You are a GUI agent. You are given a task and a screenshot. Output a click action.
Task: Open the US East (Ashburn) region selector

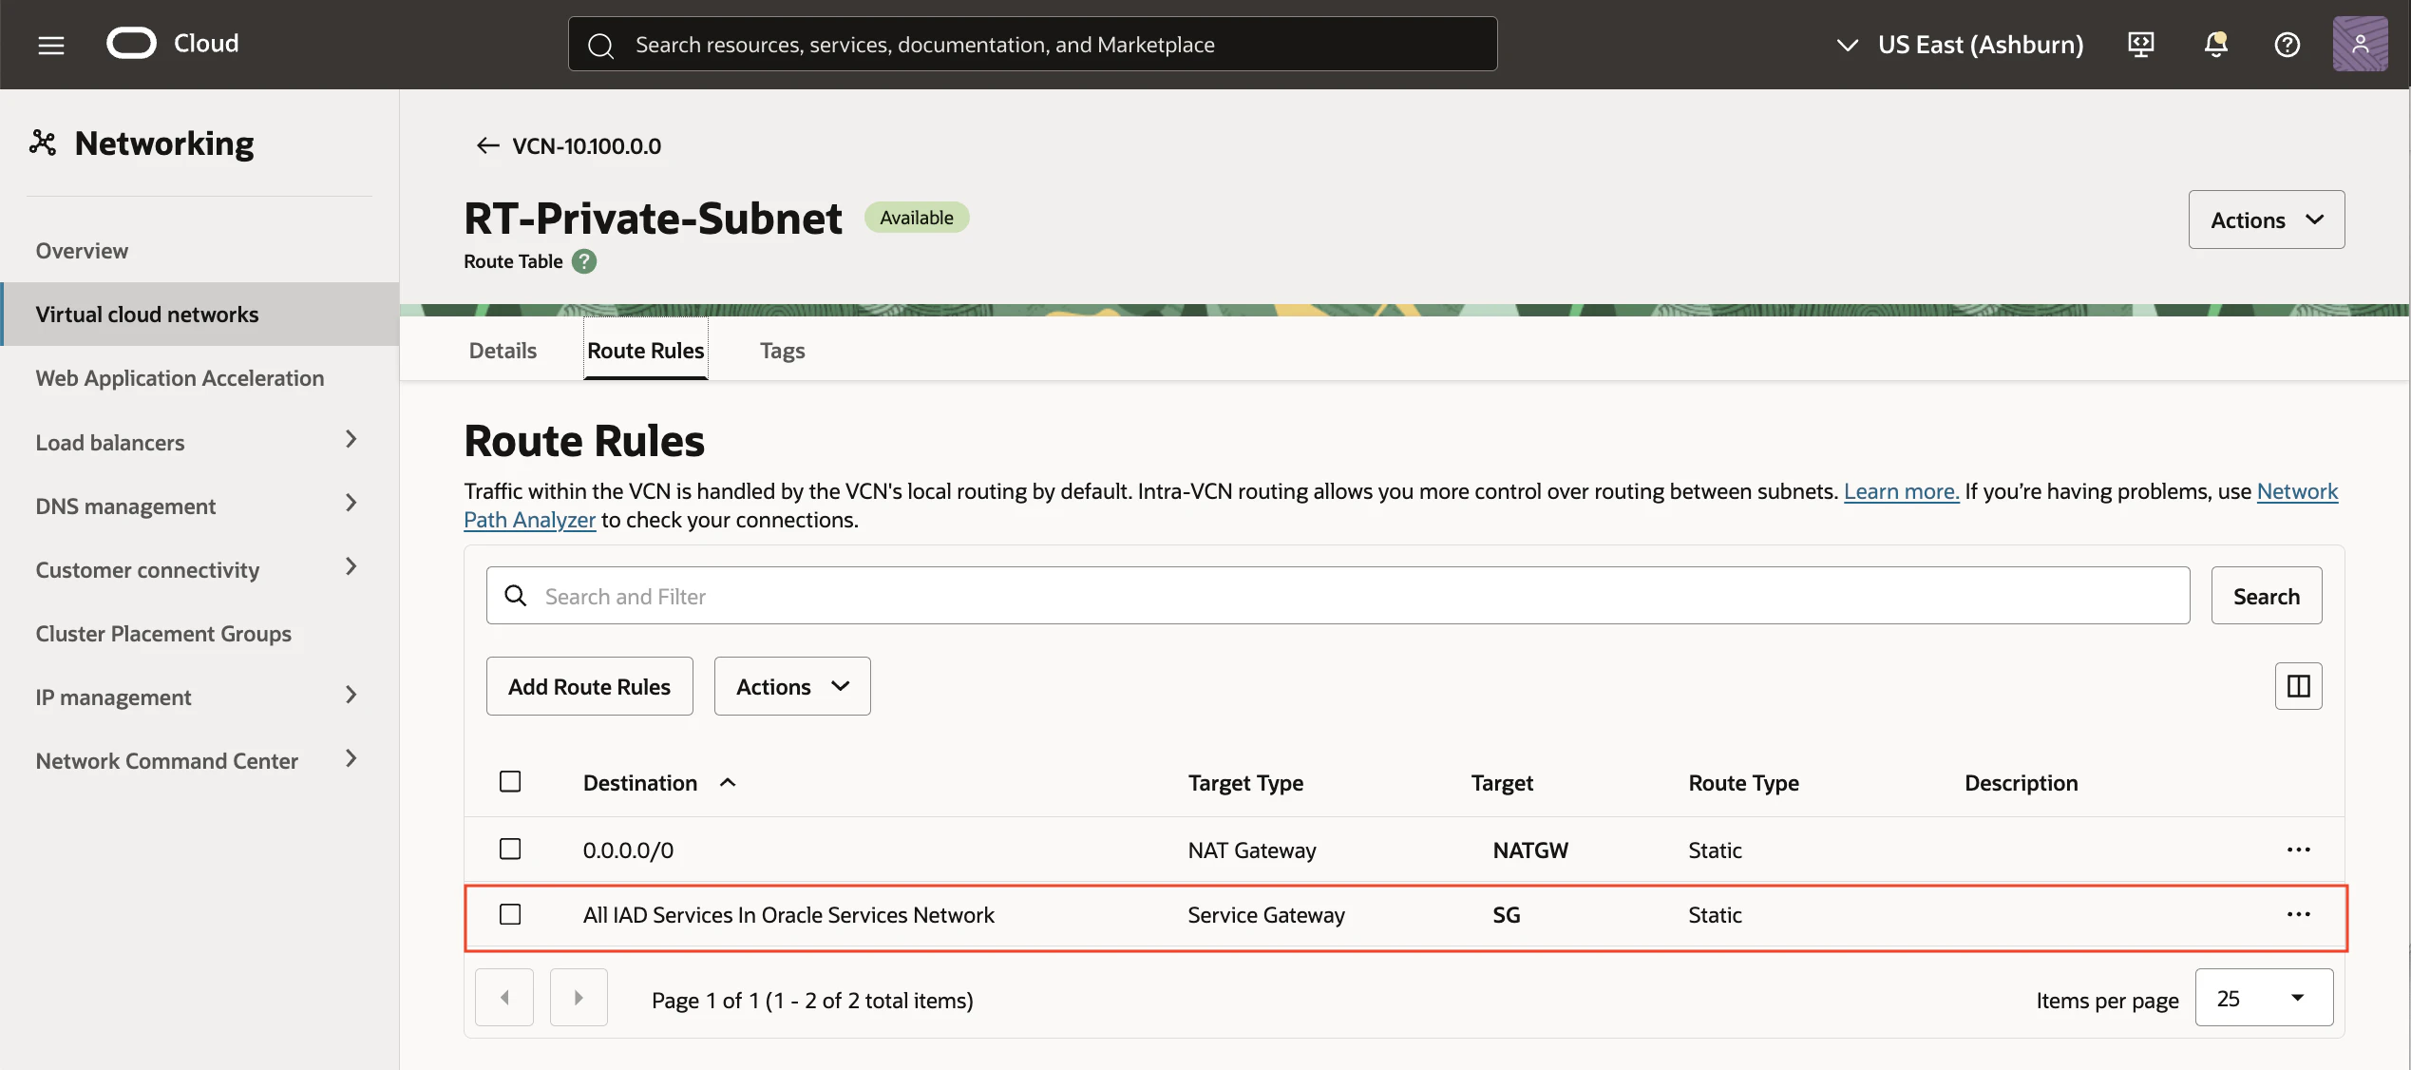tap(1960, 45)
